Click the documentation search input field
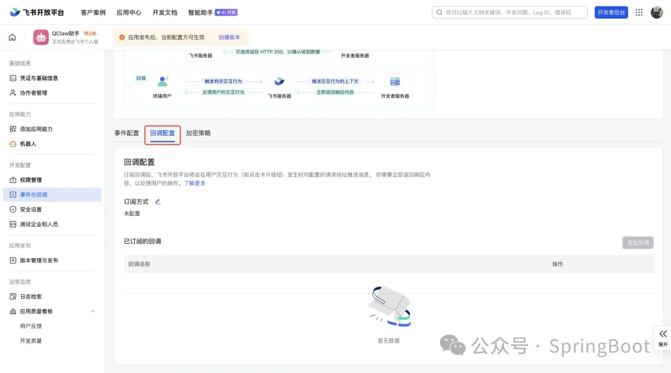The height and width of the screenshot is (373, 671). pyautogui.click(x=509, y=12)
